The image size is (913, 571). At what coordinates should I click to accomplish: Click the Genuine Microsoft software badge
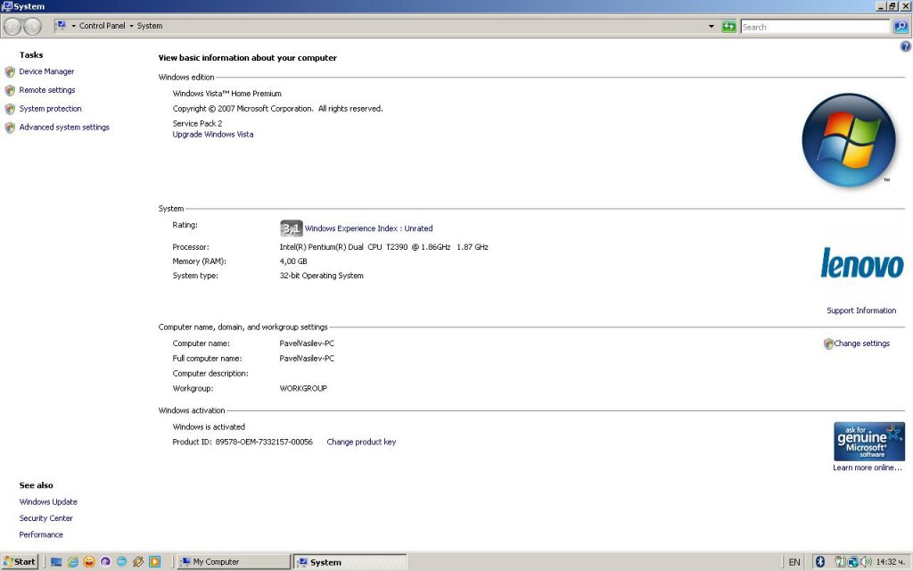click(869, 441)
